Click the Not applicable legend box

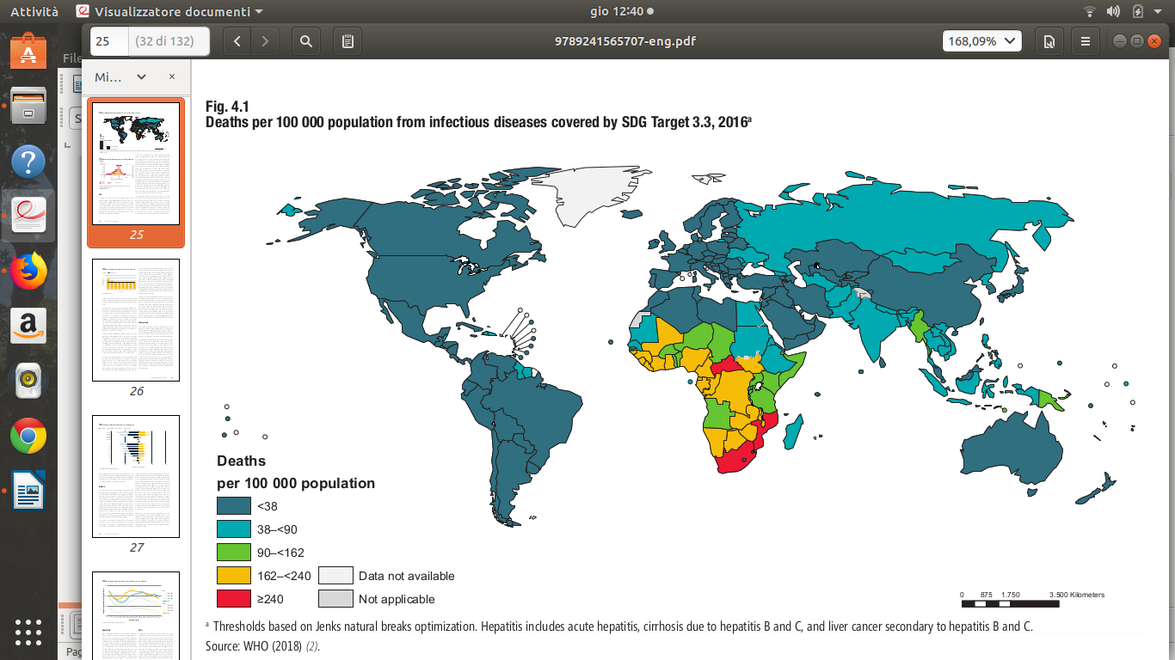coord(335,599)
